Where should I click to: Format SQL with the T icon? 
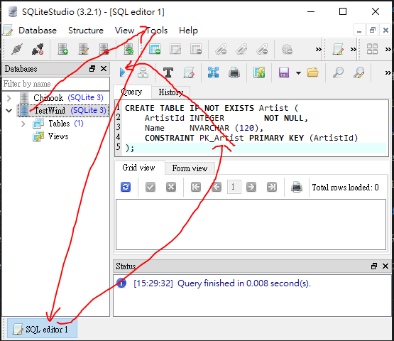pos(168,72)
